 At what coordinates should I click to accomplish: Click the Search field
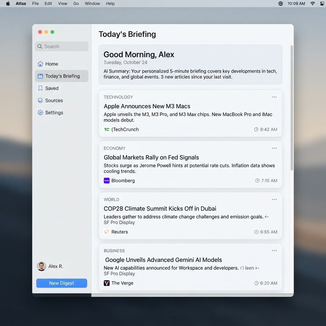pos(61,46)
